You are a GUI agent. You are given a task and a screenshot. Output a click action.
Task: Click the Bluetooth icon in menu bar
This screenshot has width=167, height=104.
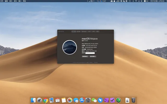pos(133,1)
